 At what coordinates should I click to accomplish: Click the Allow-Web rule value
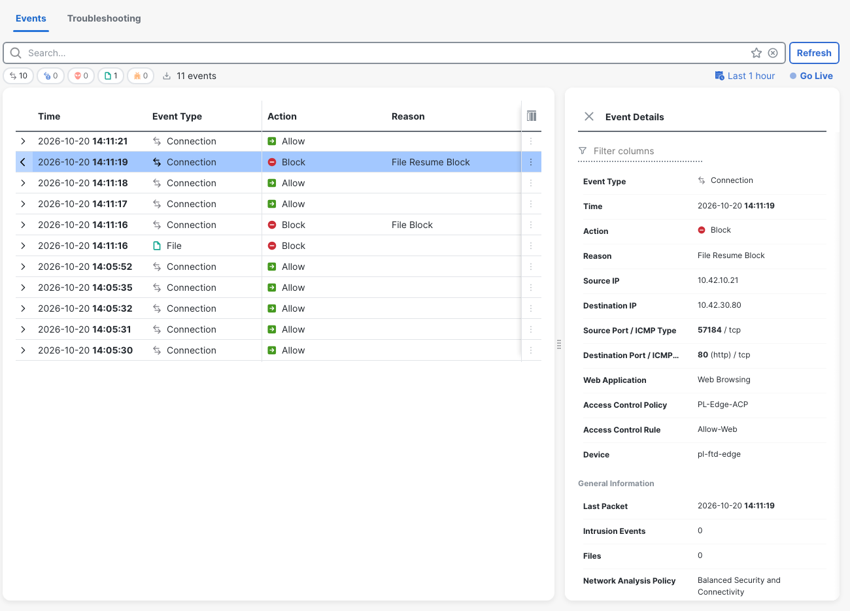click(x=717, y=429)
